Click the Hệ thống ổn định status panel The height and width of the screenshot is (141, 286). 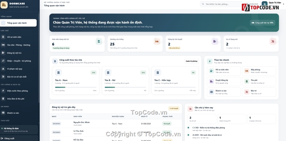(x=19, y=130)
